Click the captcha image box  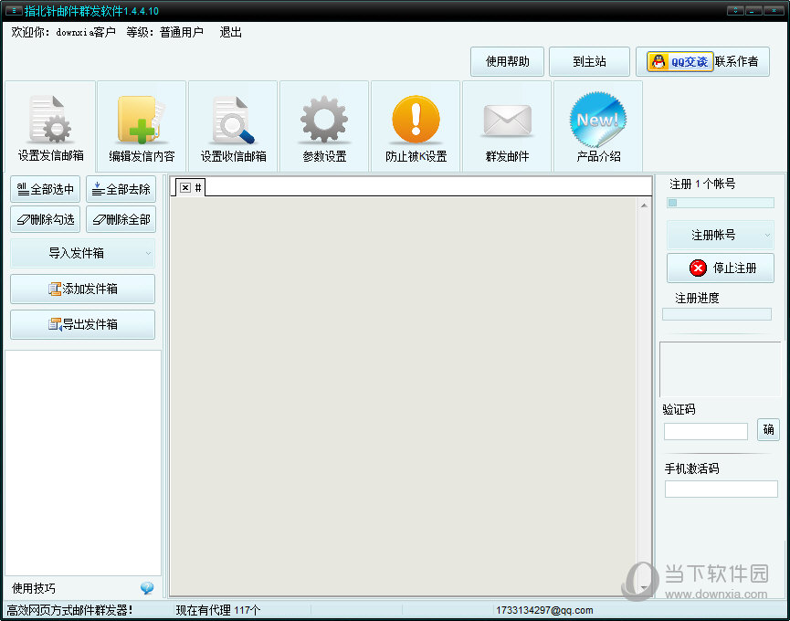[720, 369]
